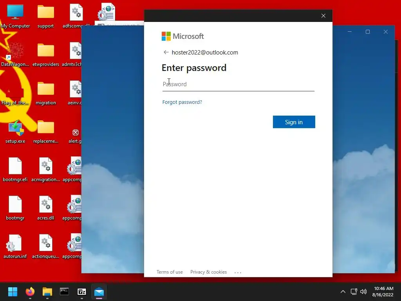This screenshot has width=401, height=301.
Task: Open the network status tray icon
Action: click(354, 292)
